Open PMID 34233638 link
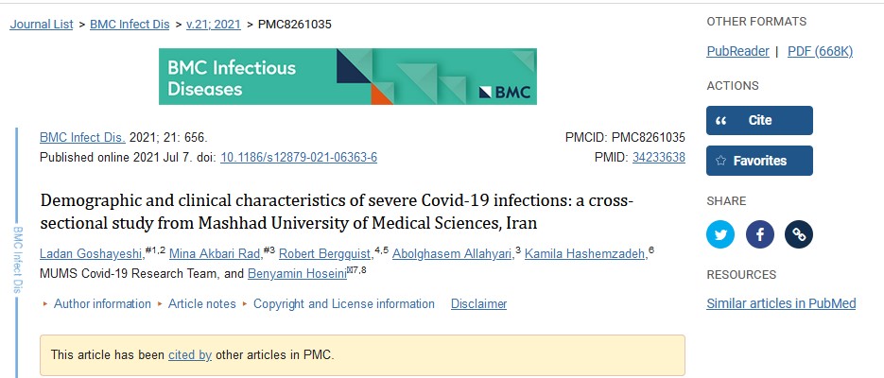884x378 pixels. [x=658, y=158]
